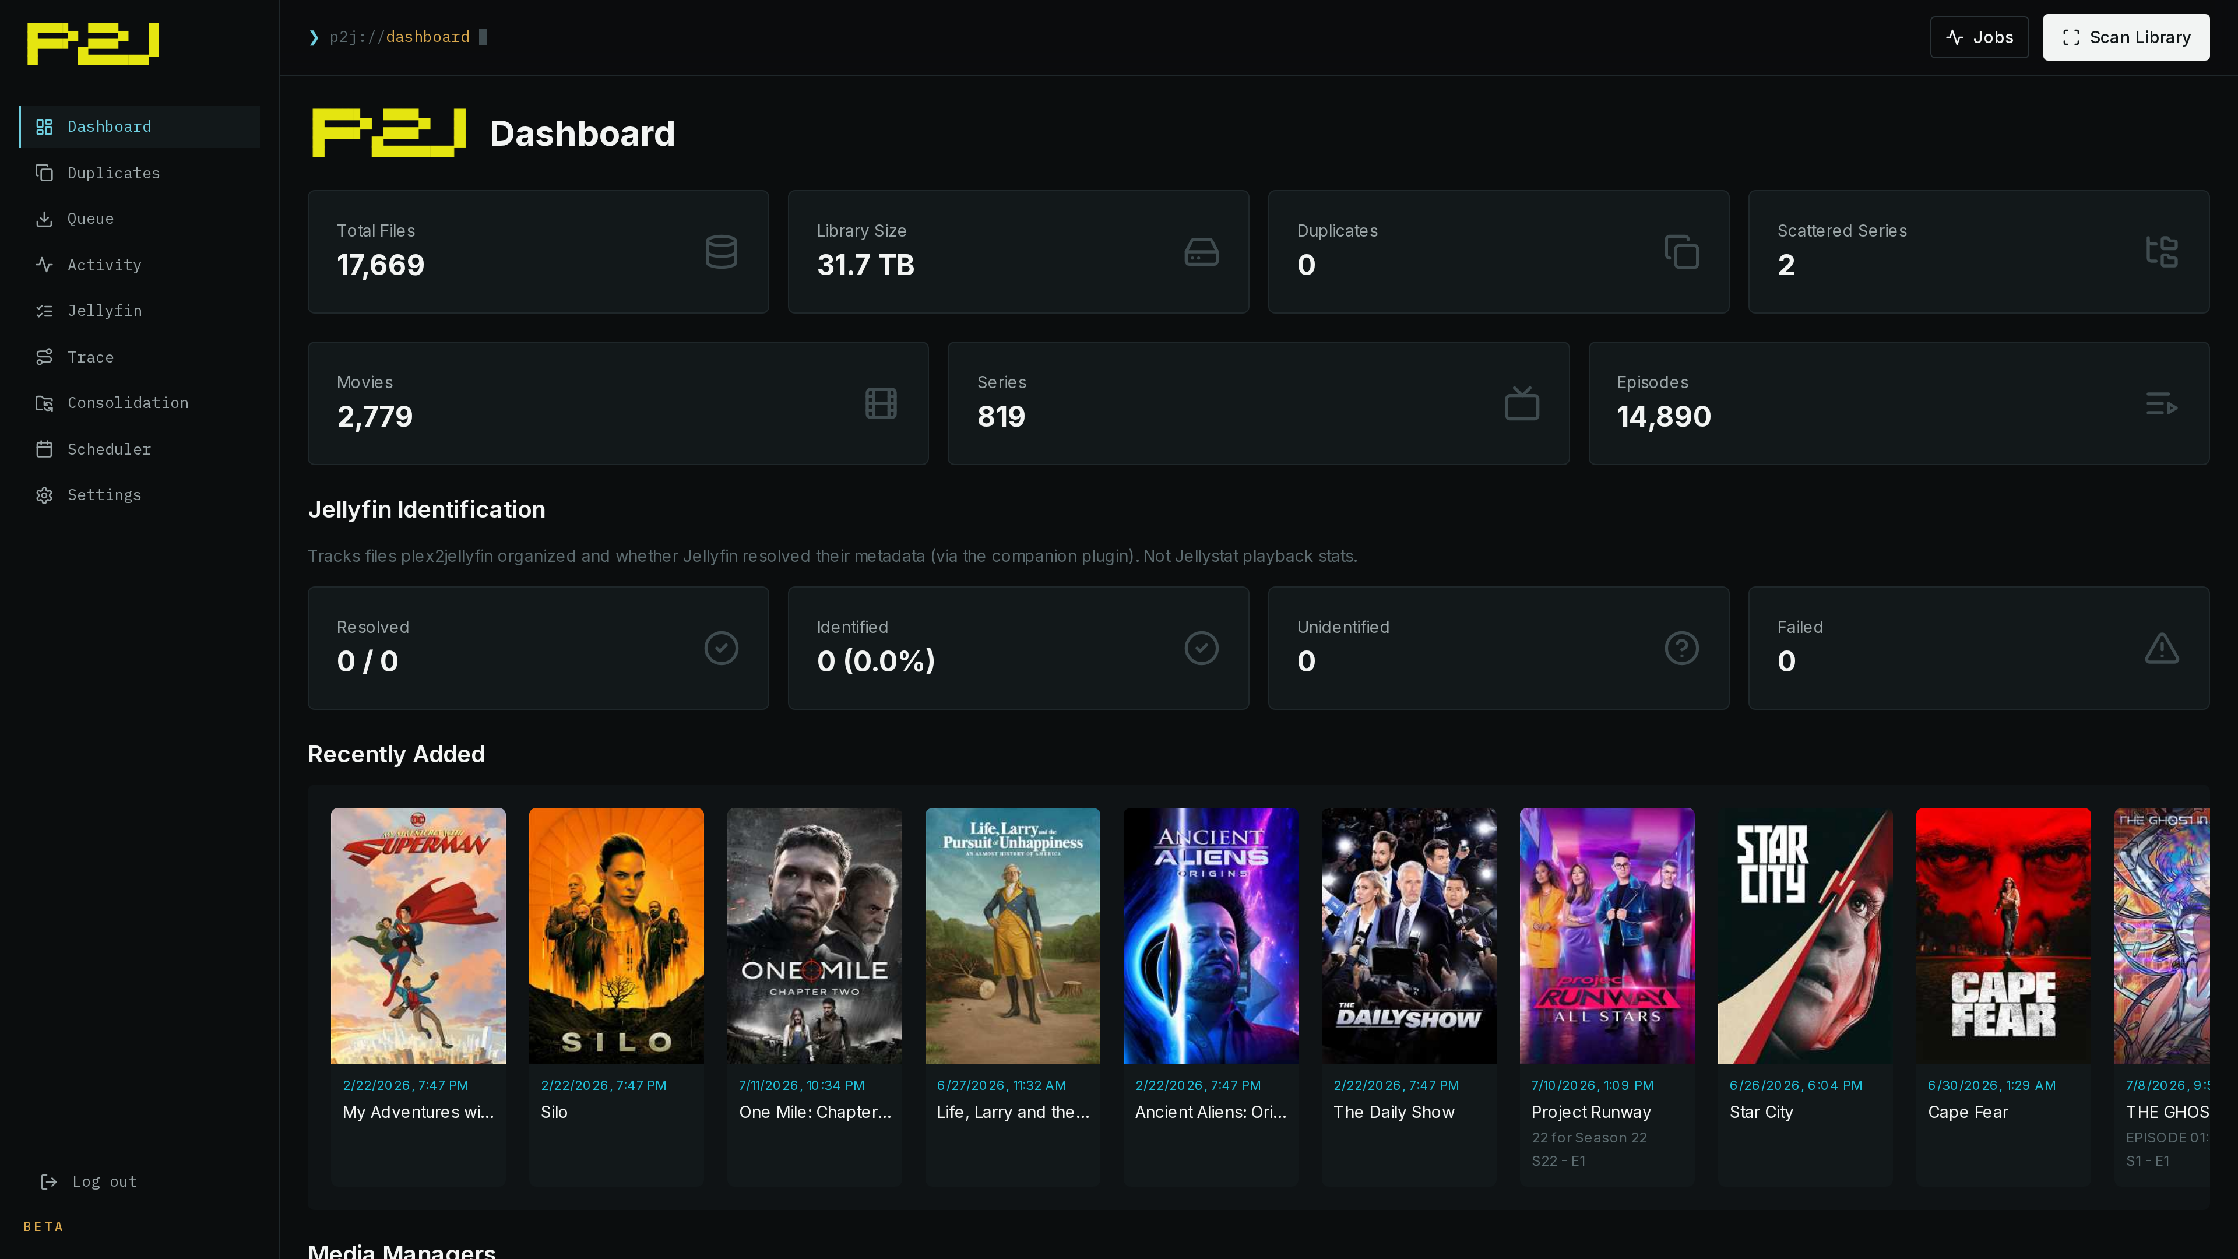Image resolution: width=2238 pixels, height=1259 pixels.
Task: Click the terminal prompt chevron before p2j://
Action: pyautogui.click(x=314, y=37)
